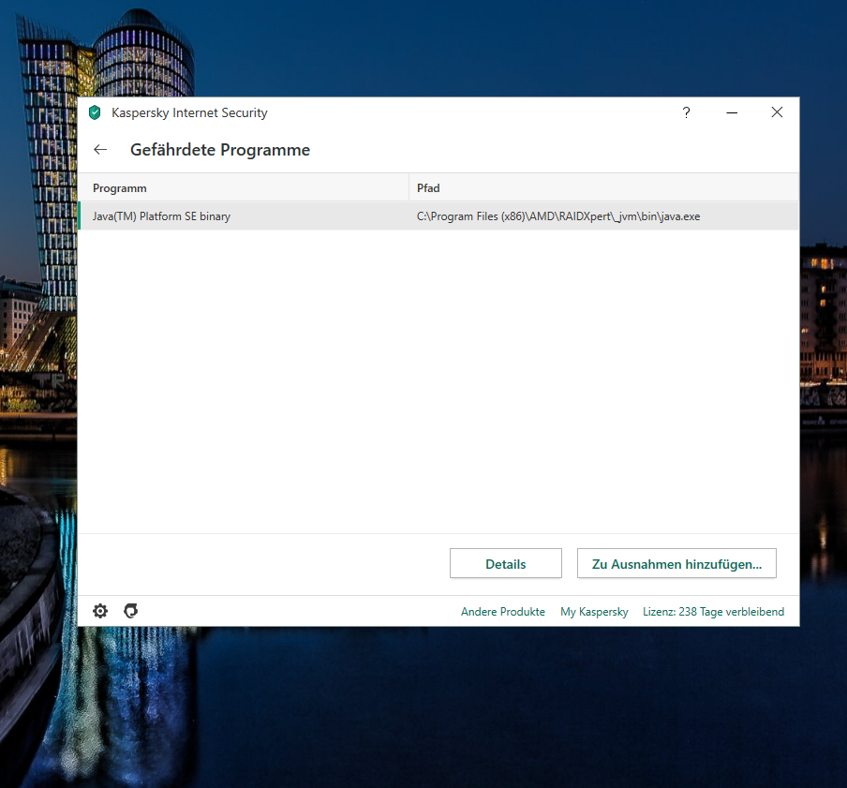Close the Kaspersky Internet Security window

pos(777,112)
